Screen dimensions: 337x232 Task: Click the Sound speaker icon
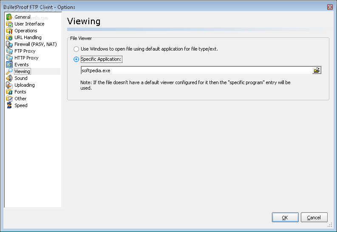tap(9, 78)
